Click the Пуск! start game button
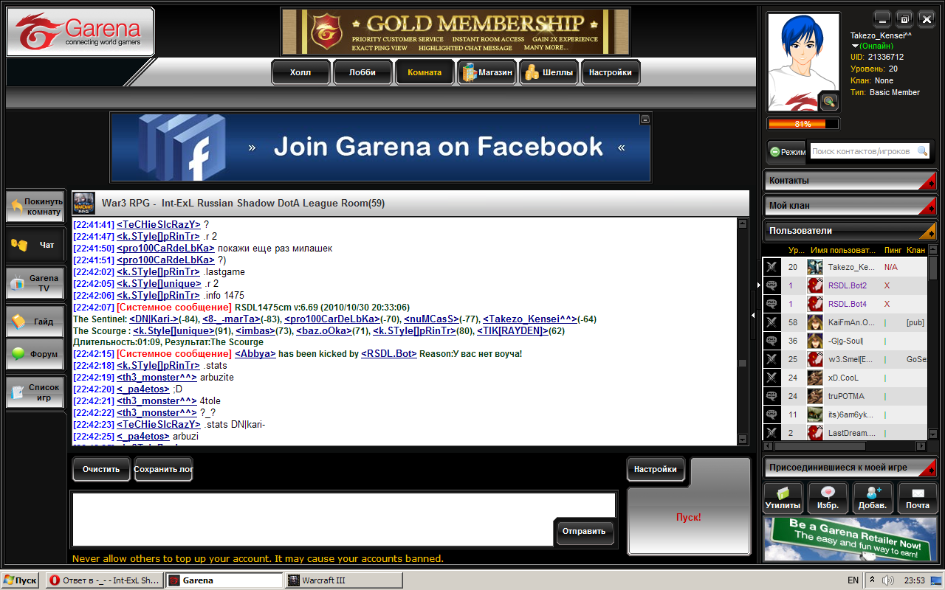 click(x=688, y=518)
